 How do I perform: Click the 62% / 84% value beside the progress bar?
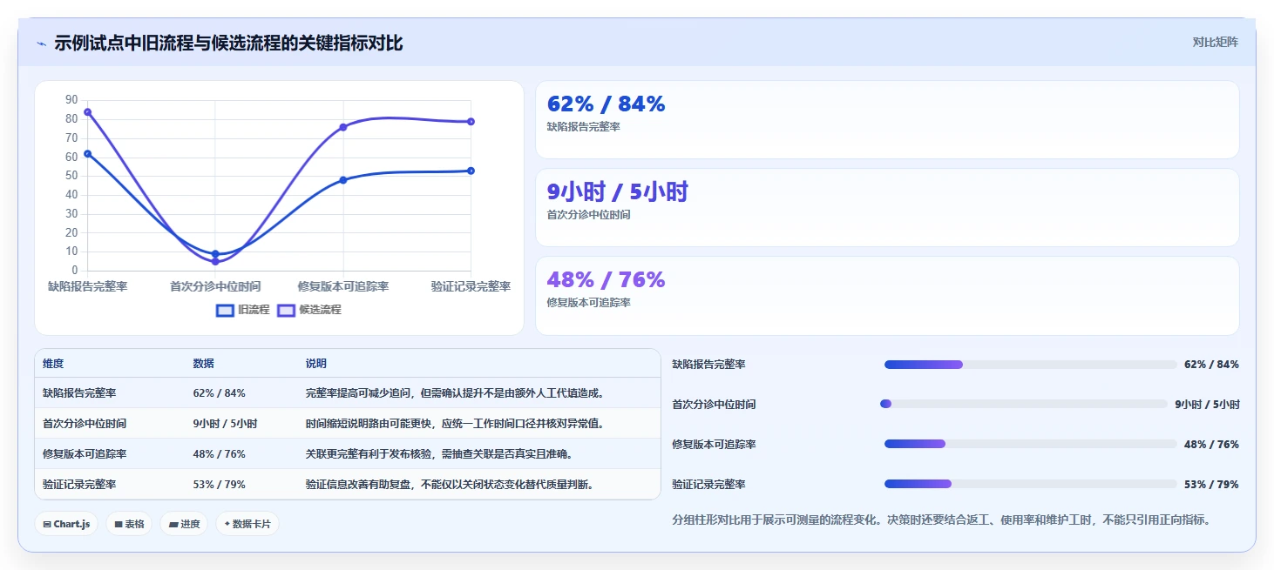pyautogui.click(x=1211, y=365)
